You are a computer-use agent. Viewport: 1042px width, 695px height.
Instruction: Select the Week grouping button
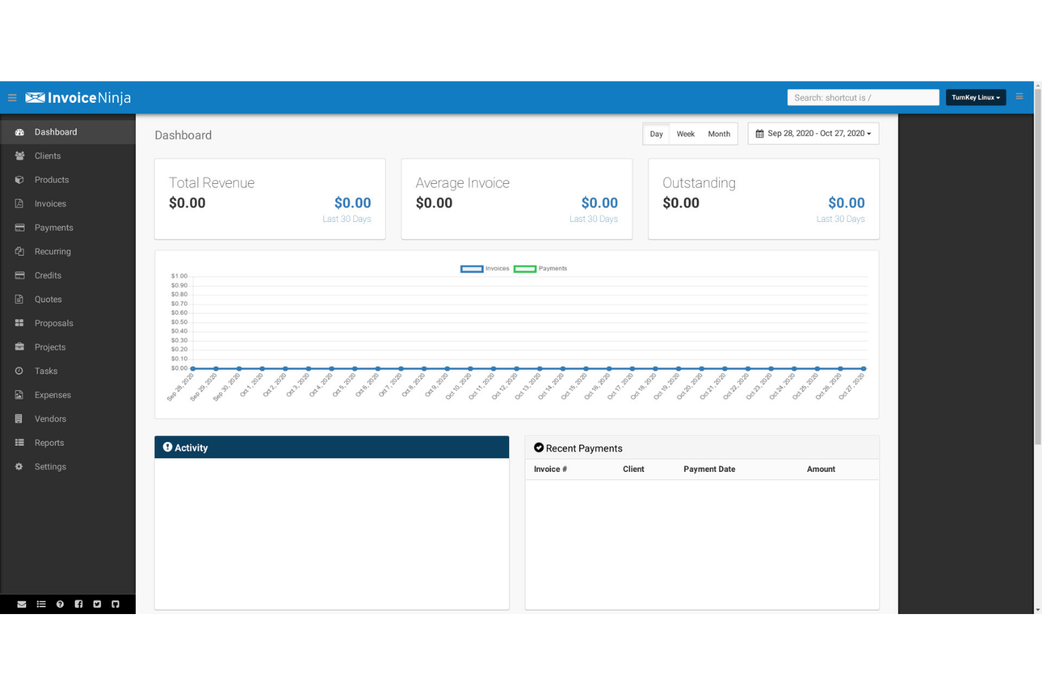point(686,134)
